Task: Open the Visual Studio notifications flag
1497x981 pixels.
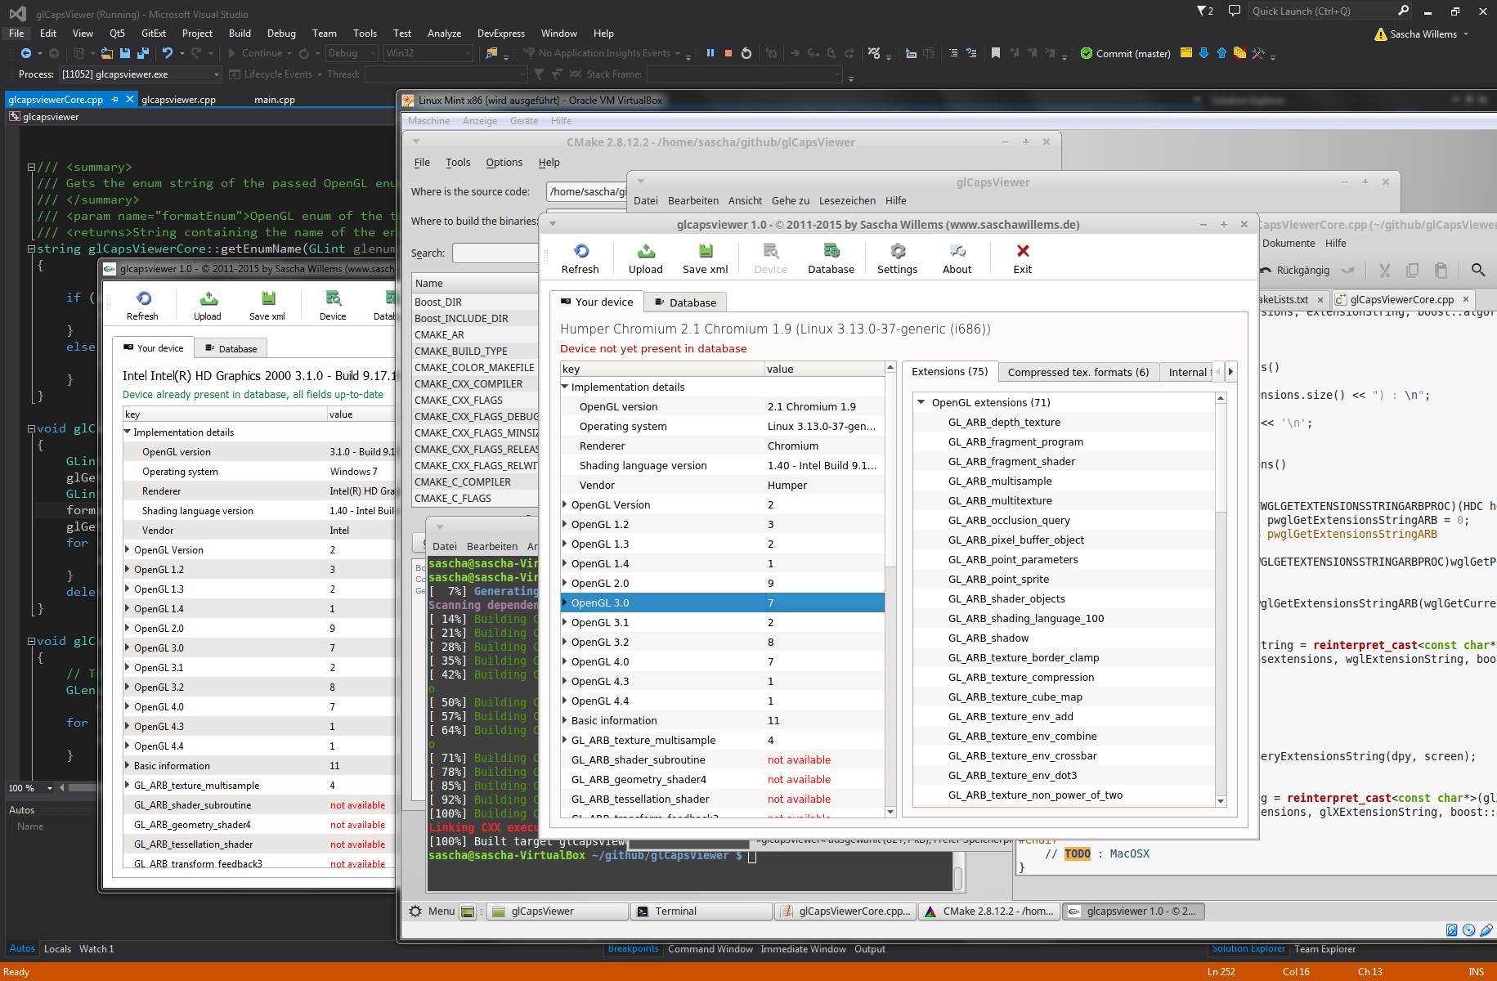Action: [x=1204, y=11]
